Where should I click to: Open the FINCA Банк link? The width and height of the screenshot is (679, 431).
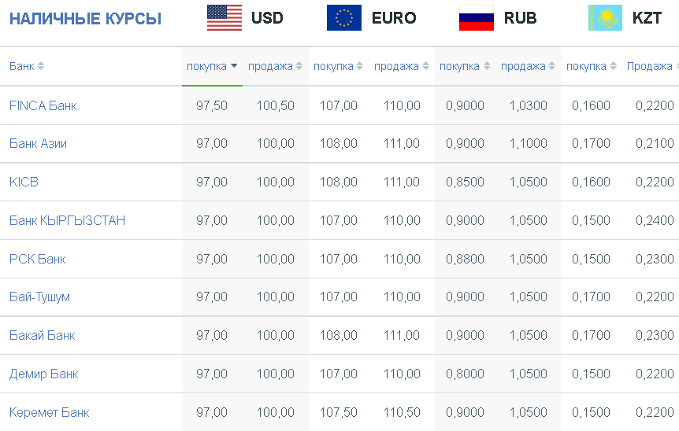43,105
